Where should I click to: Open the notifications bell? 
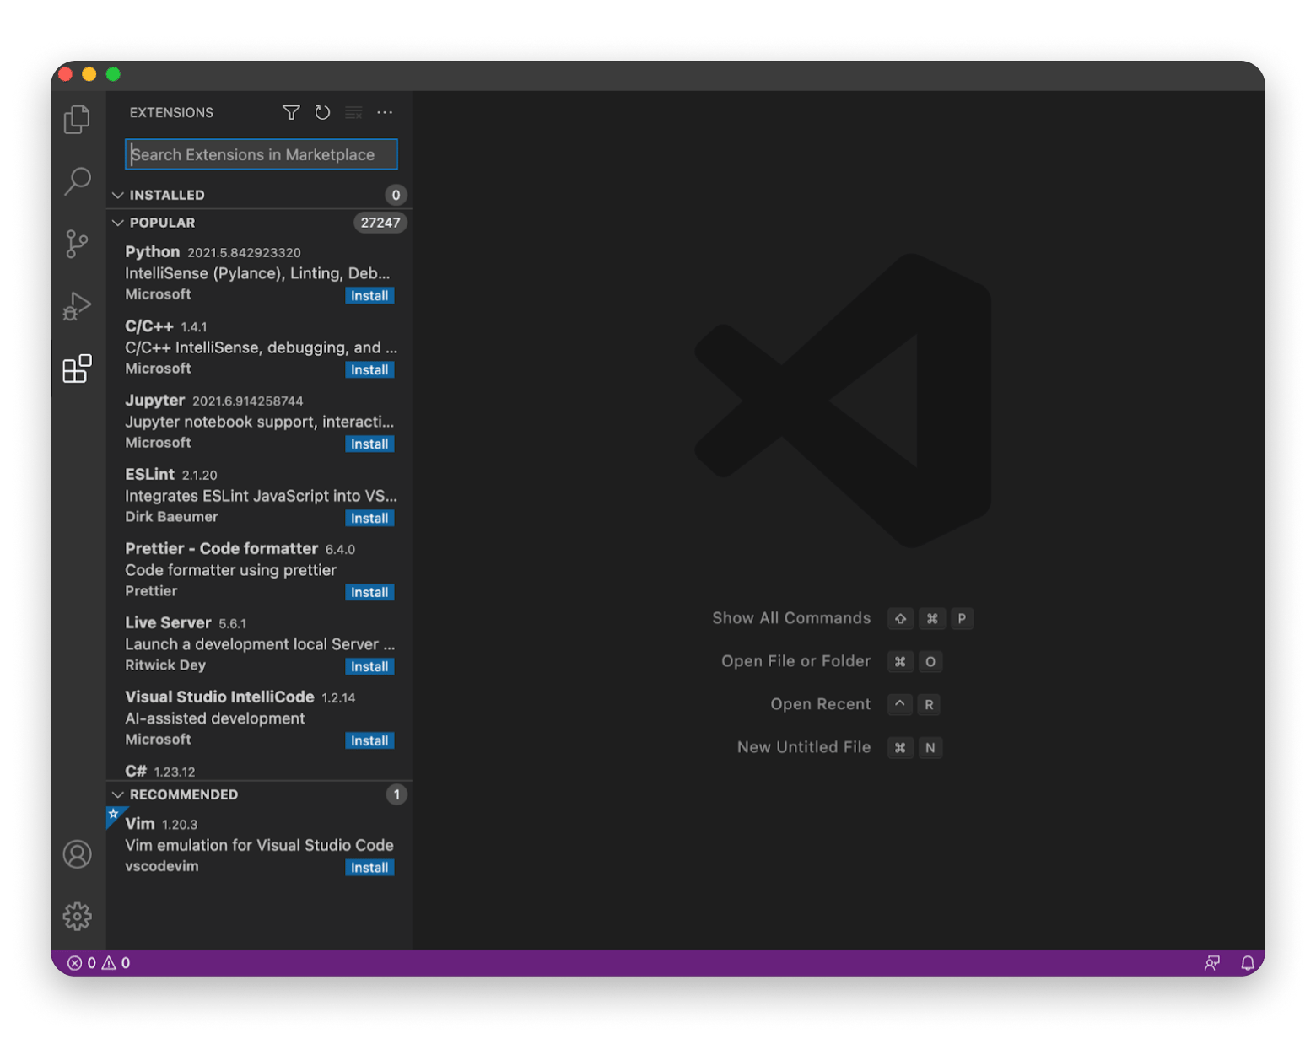[1248, 963]
